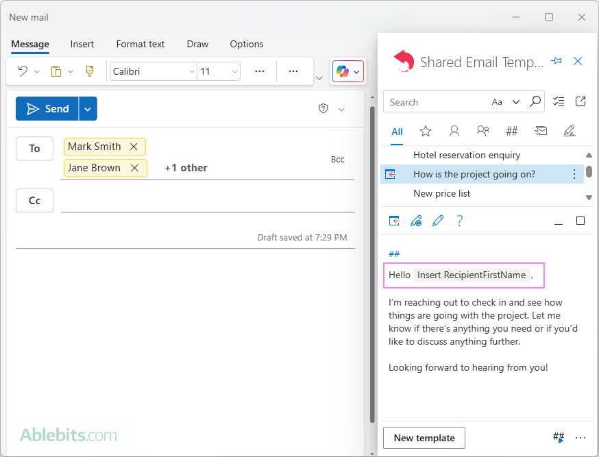
Task: Open help with the question mark icon
Action: click(460, 221)
